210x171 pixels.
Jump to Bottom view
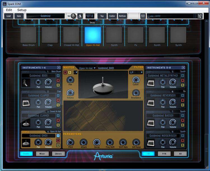tap(122, 16)
